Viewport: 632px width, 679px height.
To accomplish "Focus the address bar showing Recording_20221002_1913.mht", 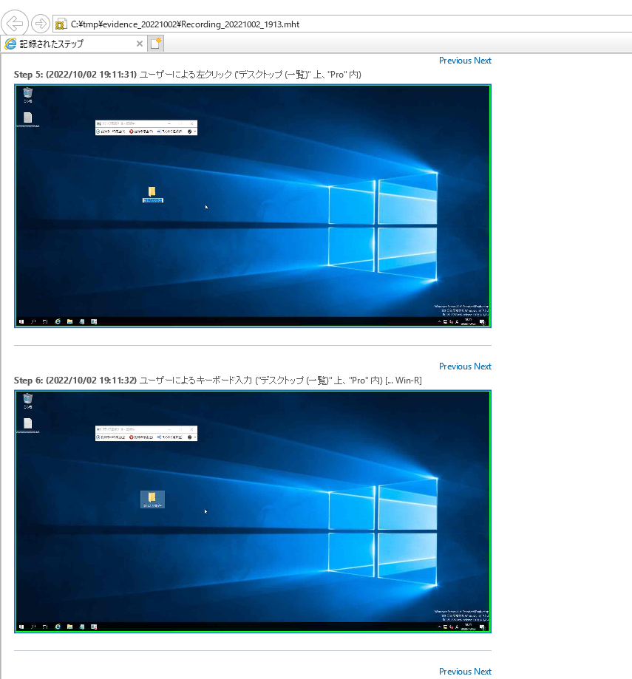I will (x=342, y=24).
